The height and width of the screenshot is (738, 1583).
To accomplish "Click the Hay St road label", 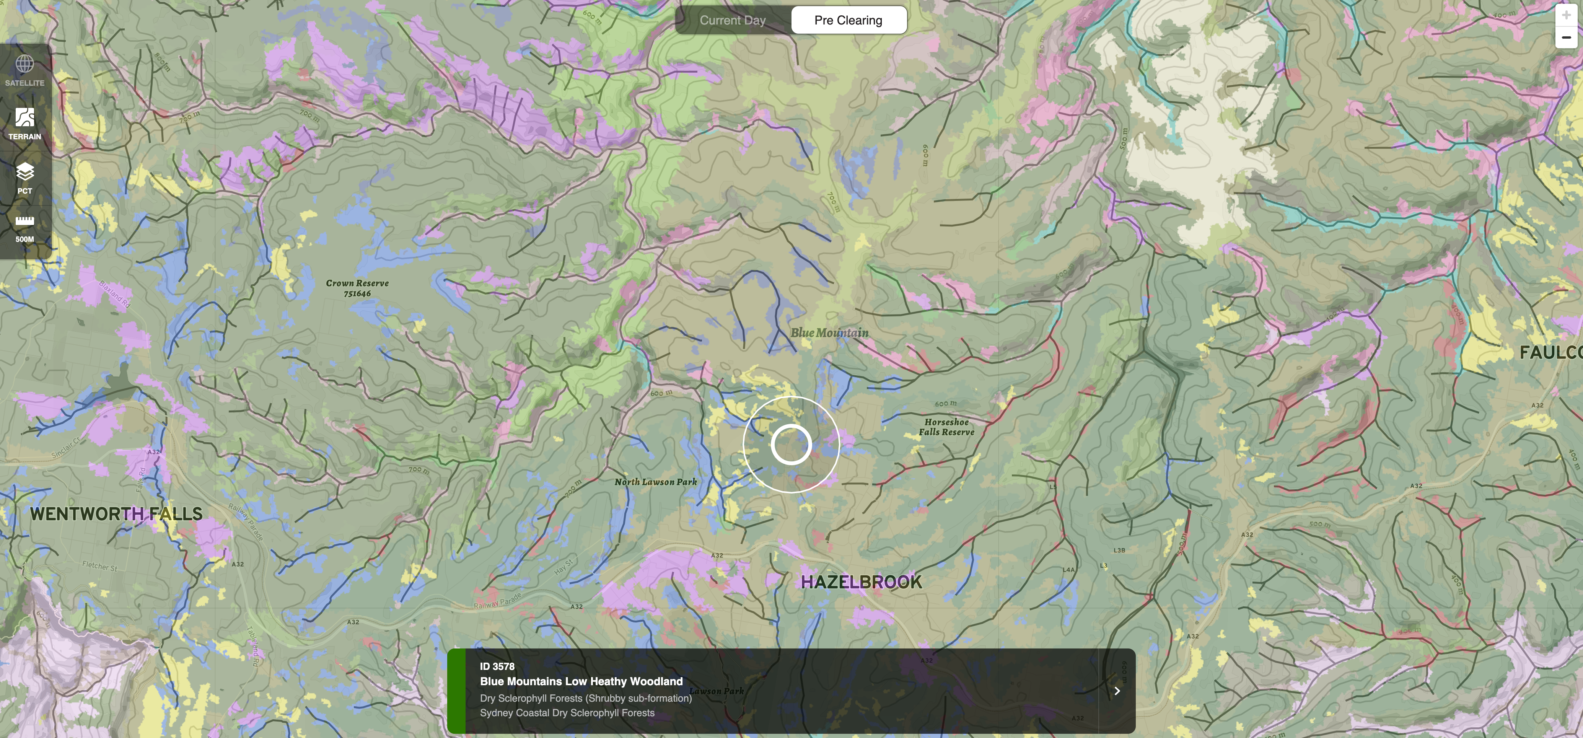I will click(x=563, y=567).
